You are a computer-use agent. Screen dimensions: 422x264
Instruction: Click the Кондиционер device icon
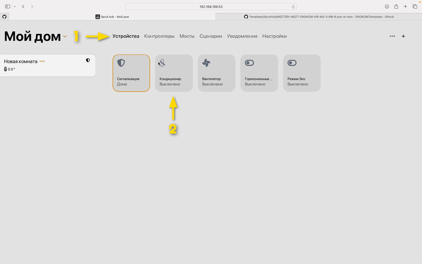coord(162,63)
